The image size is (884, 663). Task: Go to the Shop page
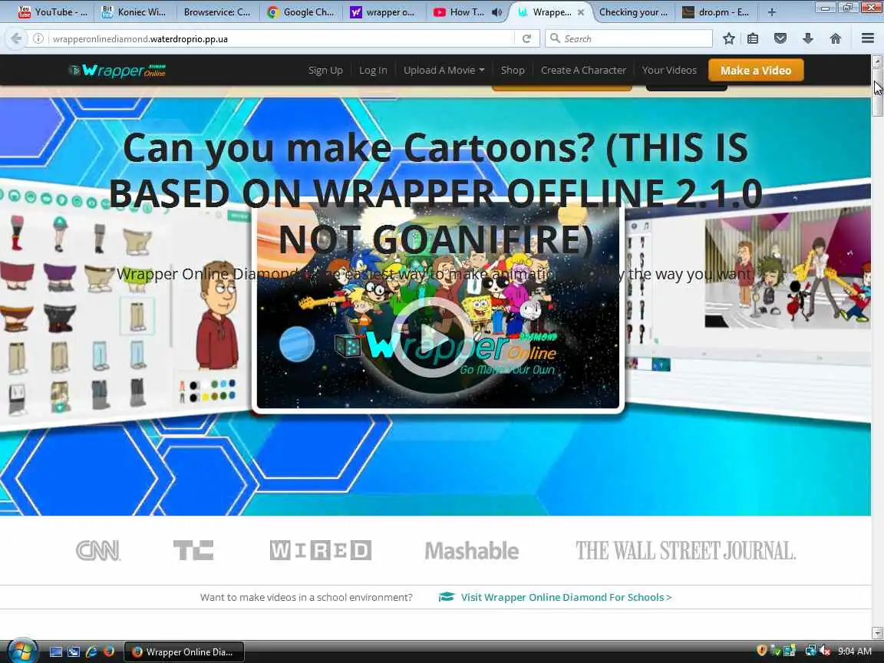pos(513,70)
